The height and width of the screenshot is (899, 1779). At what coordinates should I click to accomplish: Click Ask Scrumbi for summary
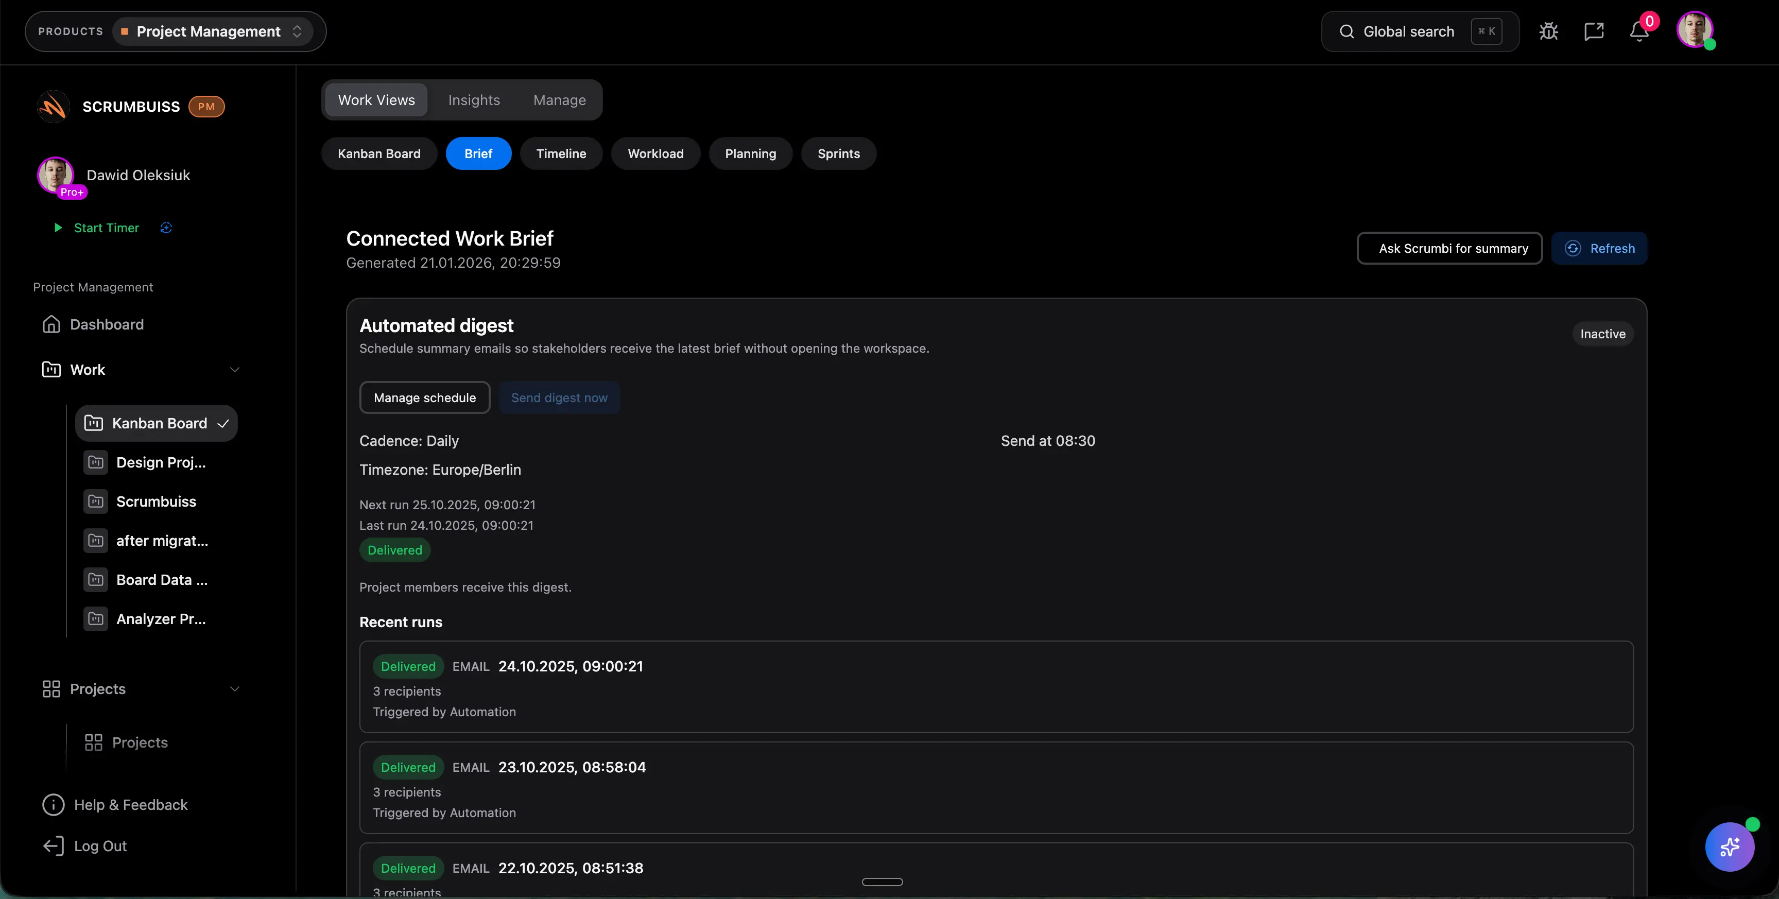pos(1450,248)
